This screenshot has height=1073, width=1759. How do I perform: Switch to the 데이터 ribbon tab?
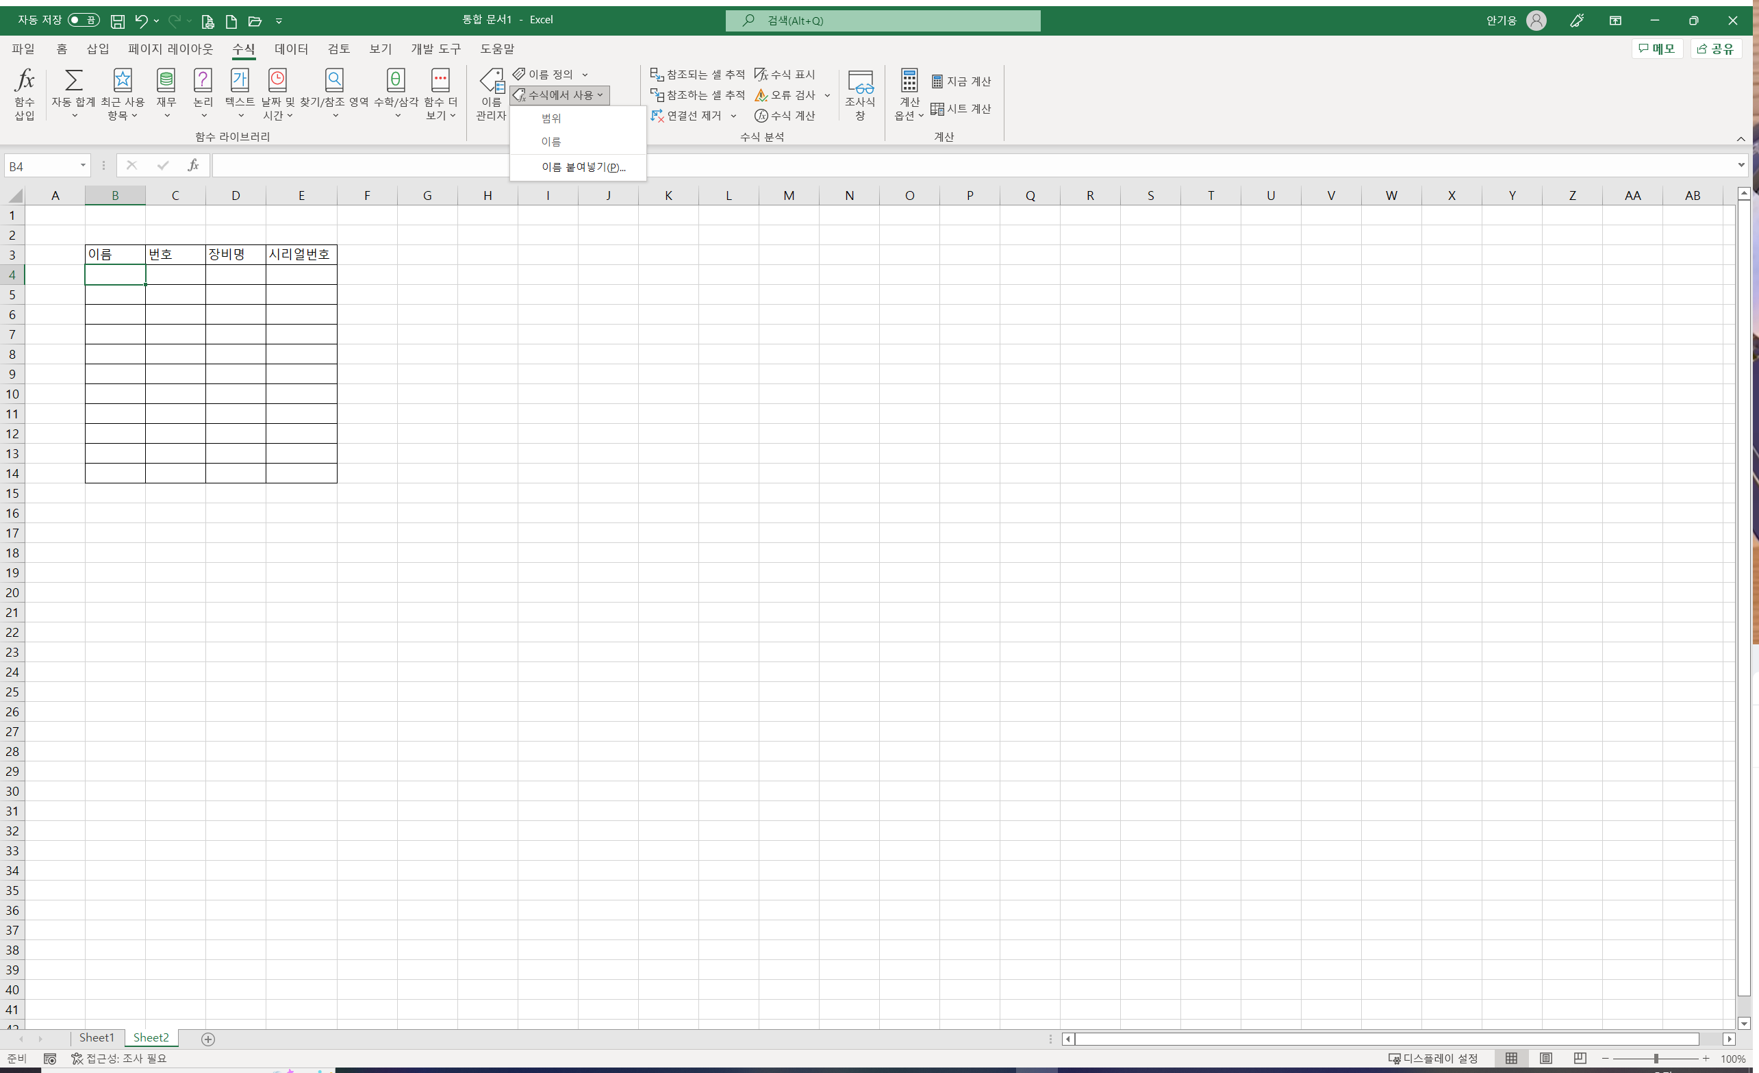point(291,49)
